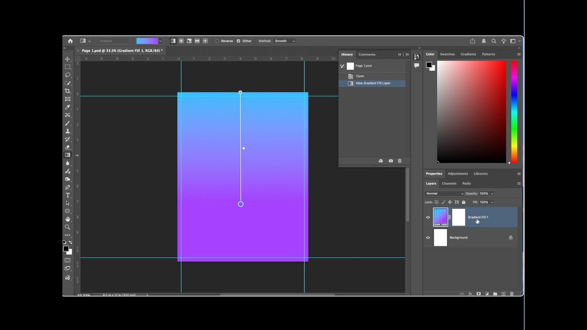Select the Zoom tool
Screen dimensions: 587x330
click(x=67, y=227)
